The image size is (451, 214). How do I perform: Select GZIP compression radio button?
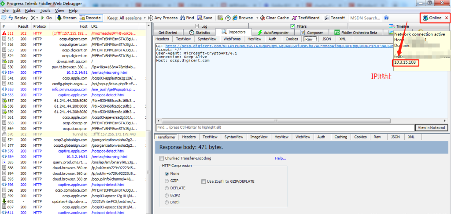166,181
